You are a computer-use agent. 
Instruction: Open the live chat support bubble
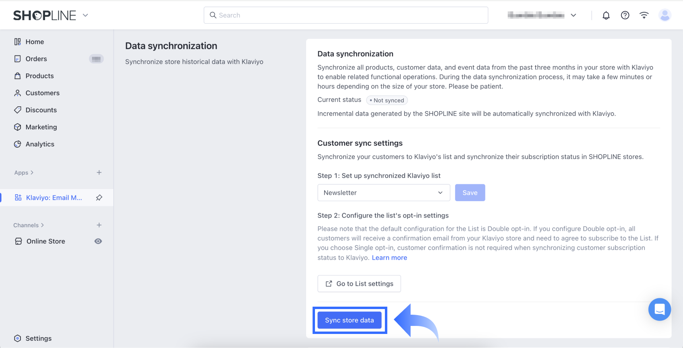click(x=659, y=309)
